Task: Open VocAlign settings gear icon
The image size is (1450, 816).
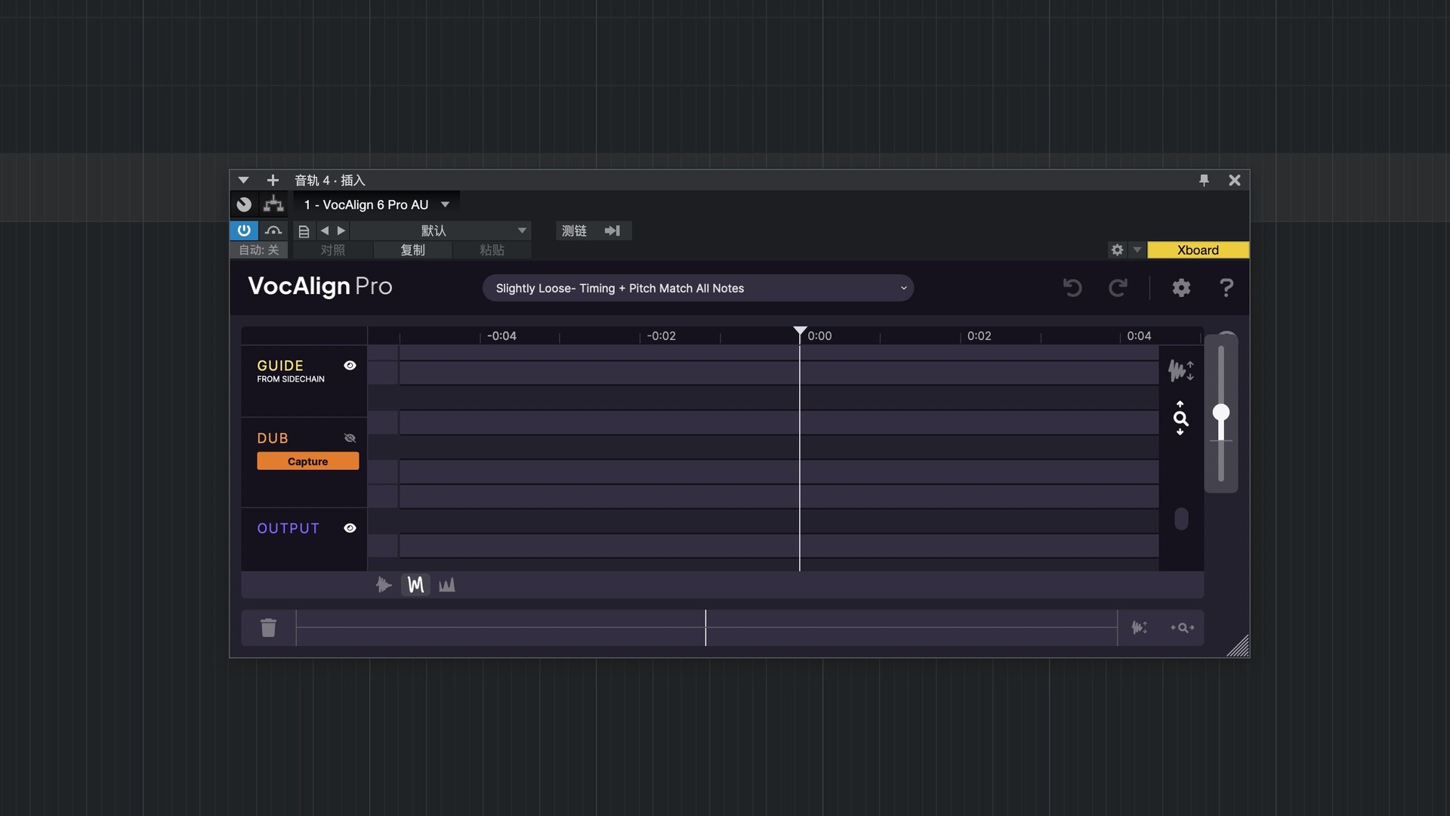Action: point(1181,288)
